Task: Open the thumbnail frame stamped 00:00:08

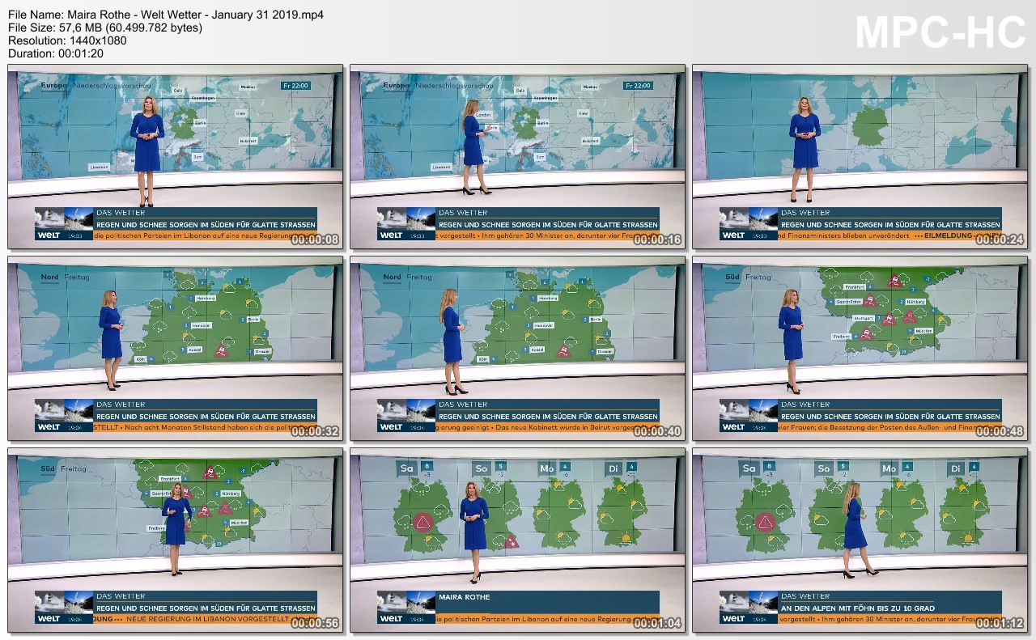Action: click(176, 157)
